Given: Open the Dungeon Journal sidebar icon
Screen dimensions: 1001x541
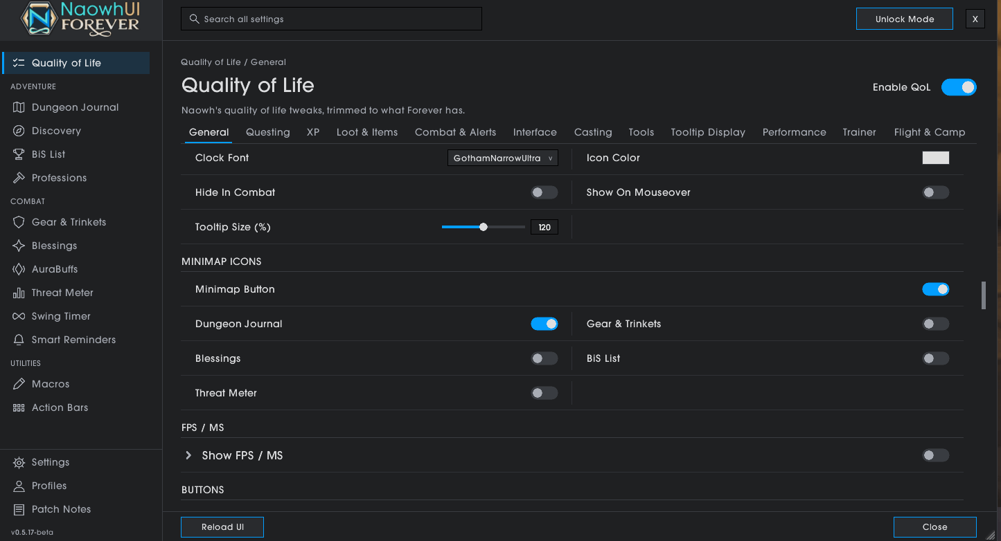Looking at the screenshot, I should coord(19,107).
